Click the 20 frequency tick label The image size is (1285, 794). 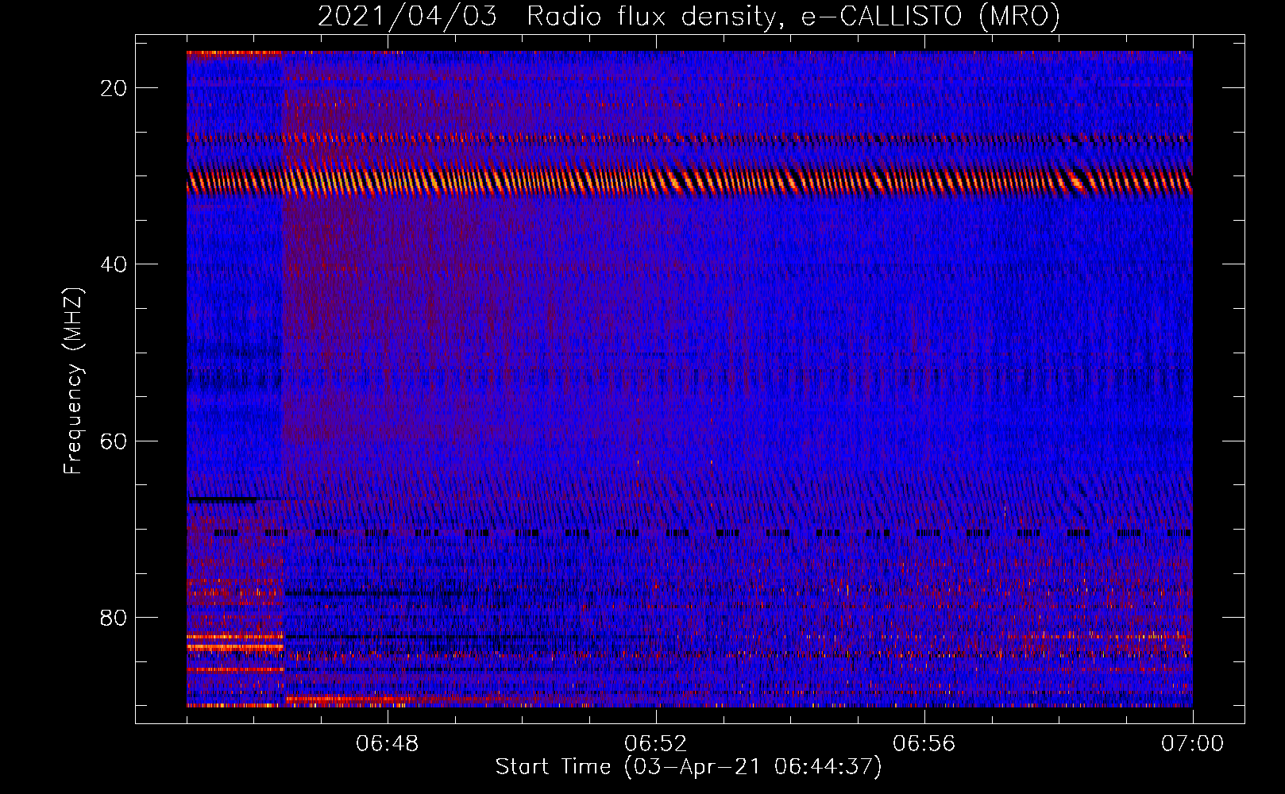tap(114, 88)
